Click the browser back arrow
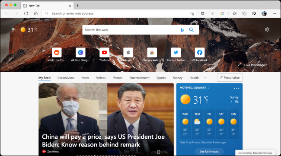 tap(6, 13)
